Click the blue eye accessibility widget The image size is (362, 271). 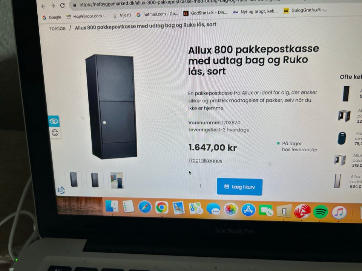click(x=54, y=121)
